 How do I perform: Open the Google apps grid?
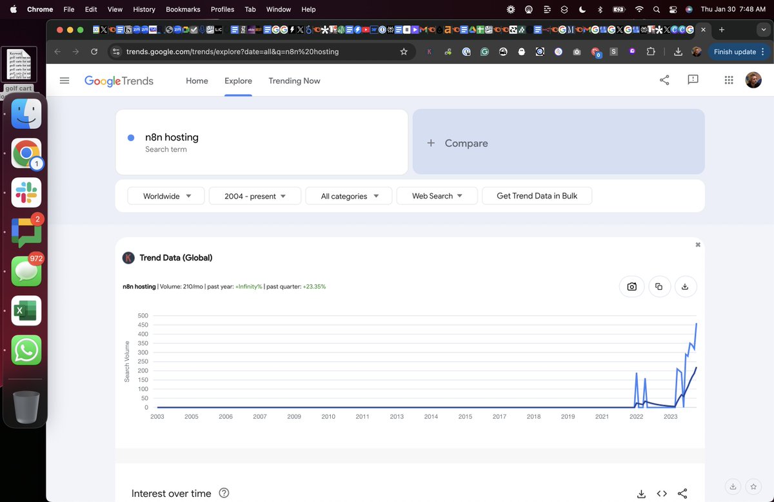[729, 80]
